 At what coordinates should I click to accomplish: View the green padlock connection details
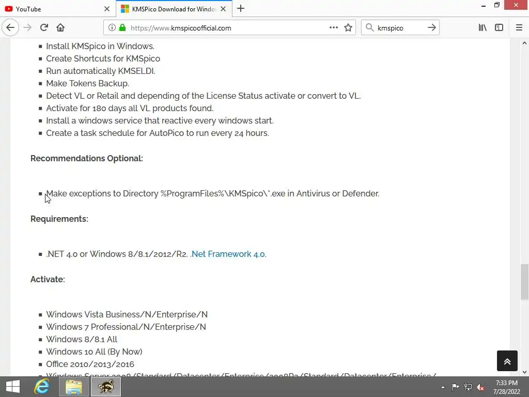(122, 28)
